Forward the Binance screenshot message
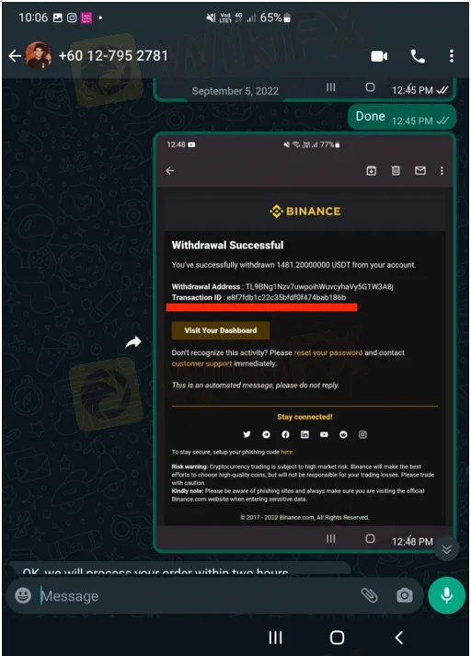Screen dimensions: 471x656 tap(133, 342)
